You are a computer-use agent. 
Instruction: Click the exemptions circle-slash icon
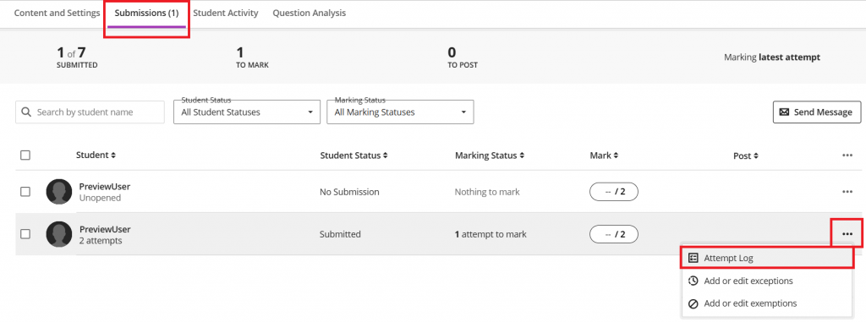pyautogui.click(x=693, y=303)
